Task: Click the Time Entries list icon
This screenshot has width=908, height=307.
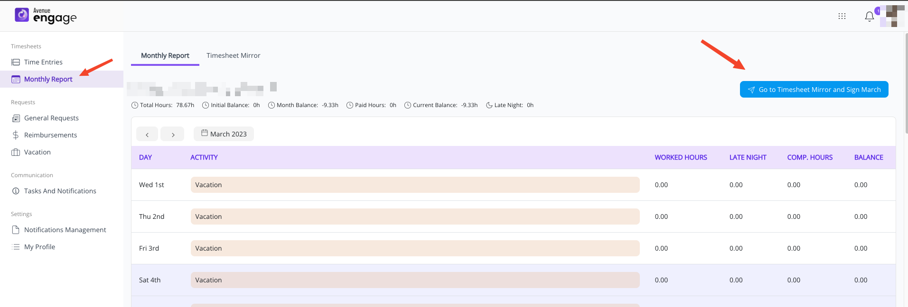Action: click(16, 62)
